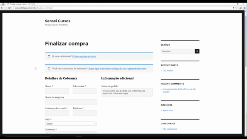
Task: Reload the page with the refresh icon
Action: tap(9, 8)
